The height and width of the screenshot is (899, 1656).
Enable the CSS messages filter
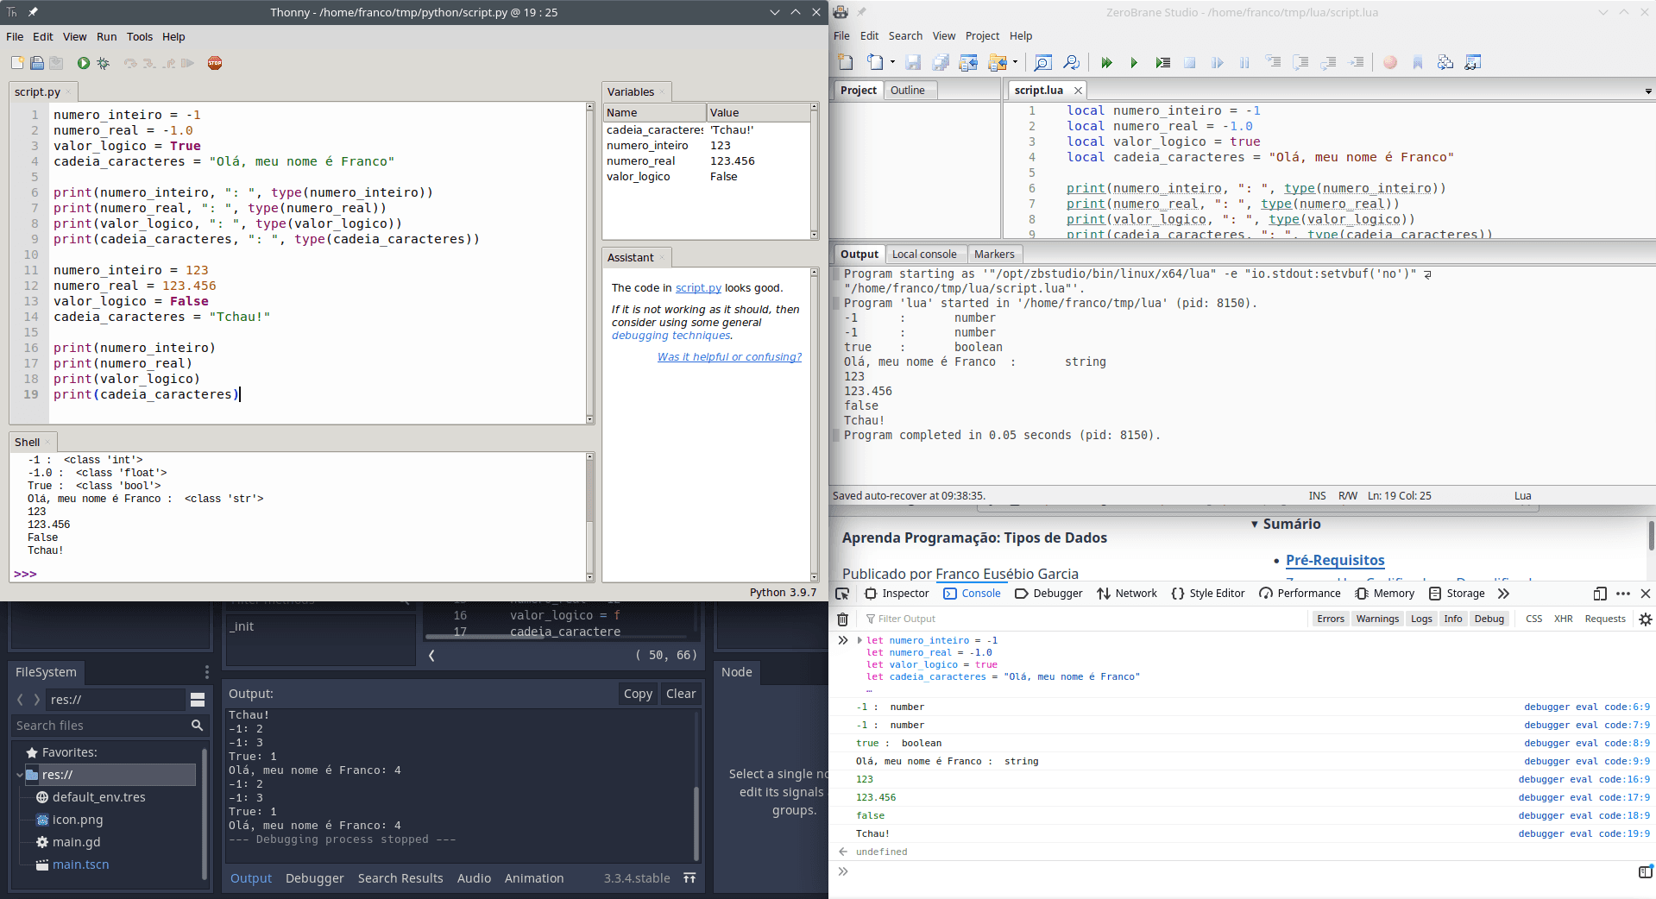point(1534,619)
